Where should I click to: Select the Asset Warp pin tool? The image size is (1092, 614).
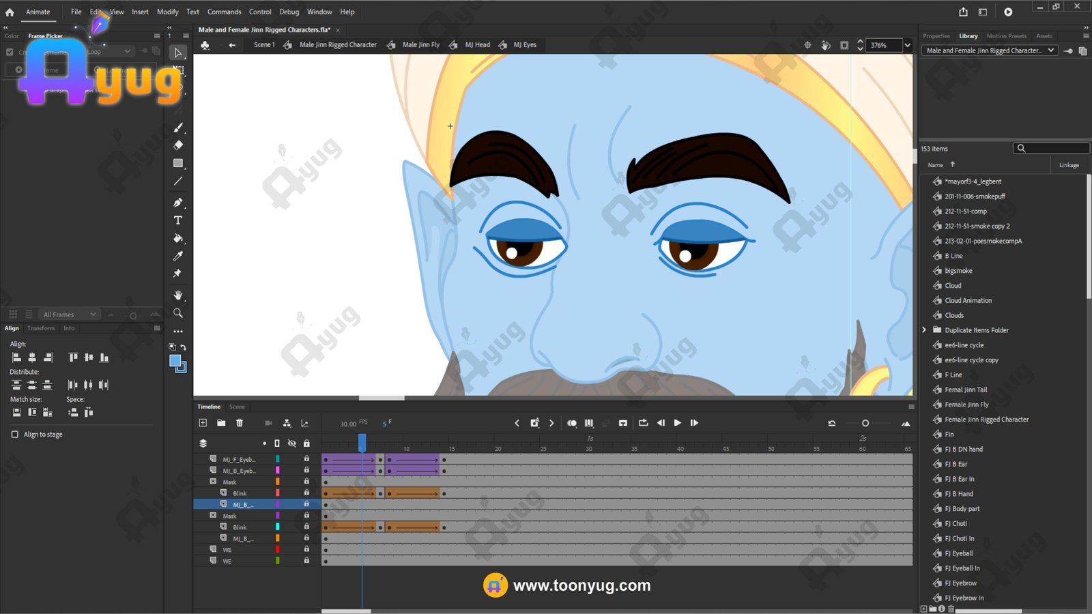coord(178,274)
